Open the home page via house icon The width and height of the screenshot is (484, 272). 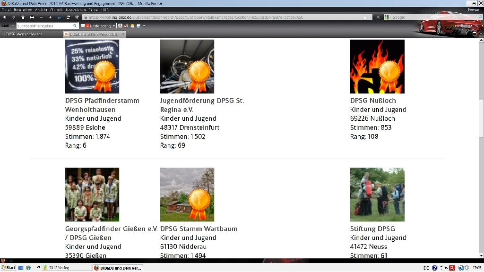tap(23, 17)
